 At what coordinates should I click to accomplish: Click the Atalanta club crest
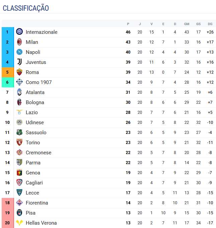point(19,92)
